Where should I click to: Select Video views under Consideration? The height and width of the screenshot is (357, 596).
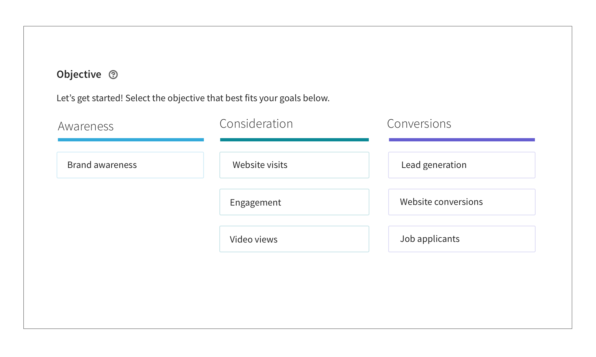tap(294, 239)
